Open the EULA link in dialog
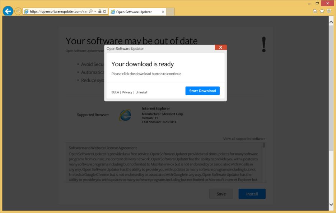The image size is (336, 213). pos(115,92)
